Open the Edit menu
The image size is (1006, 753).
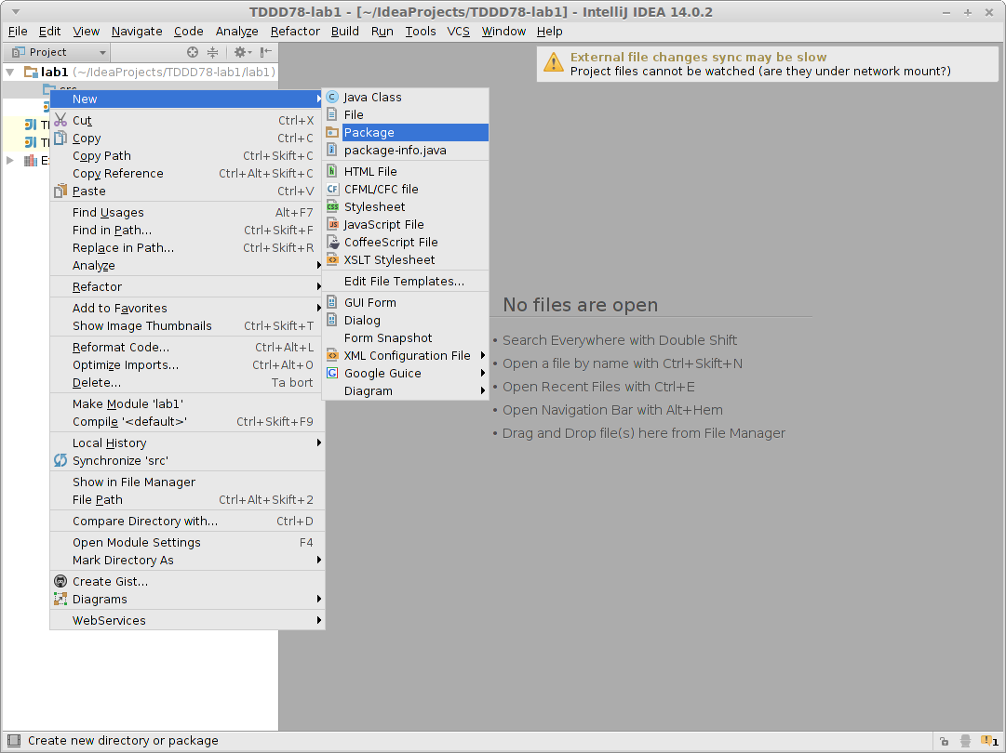coord(49,32)
